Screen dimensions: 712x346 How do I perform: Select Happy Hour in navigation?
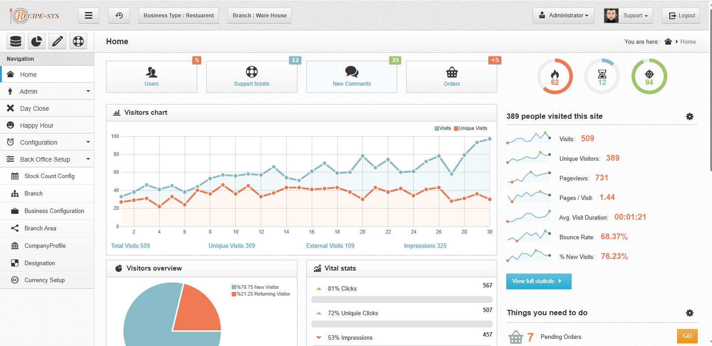47,125
